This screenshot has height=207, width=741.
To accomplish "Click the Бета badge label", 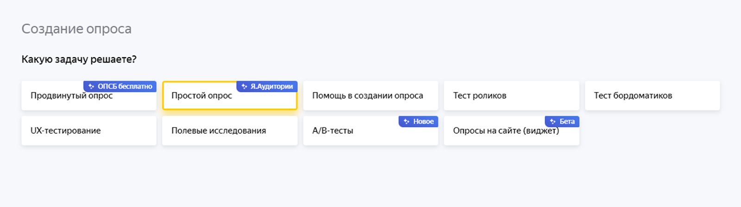I will click(x=567, y=122).
